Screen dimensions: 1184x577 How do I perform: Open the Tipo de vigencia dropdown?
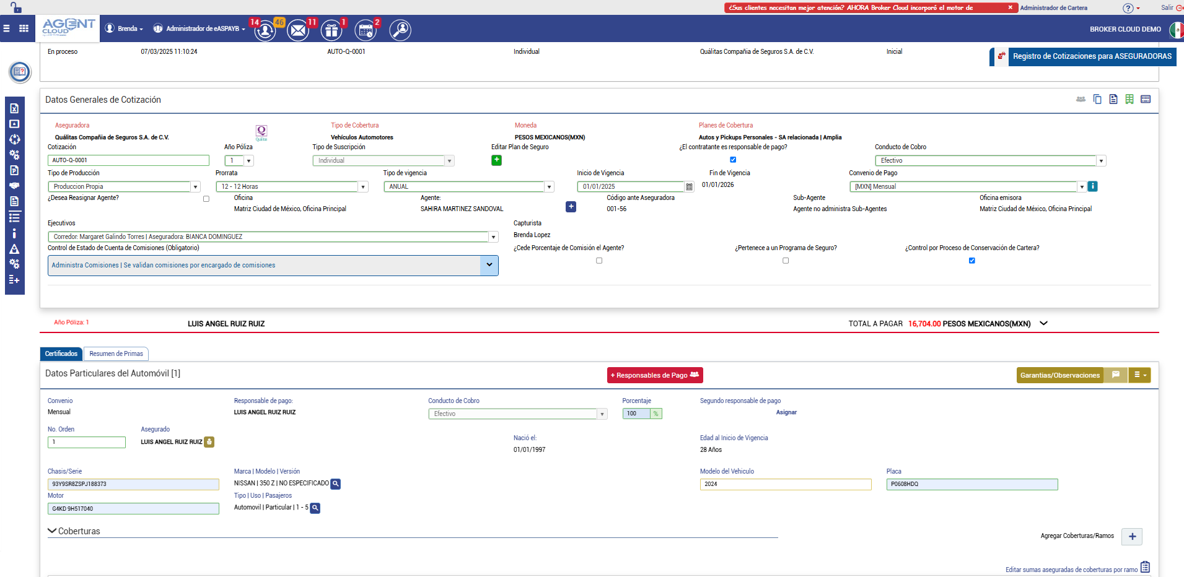click(549, 187)
